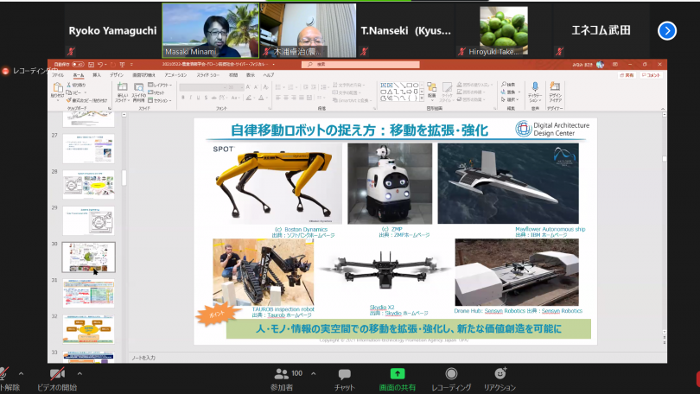Image resolution: width=700 pixels, height=394 pixels.
Task: Open the Zoom Chat panel
Action: click(x=344, y=379)
